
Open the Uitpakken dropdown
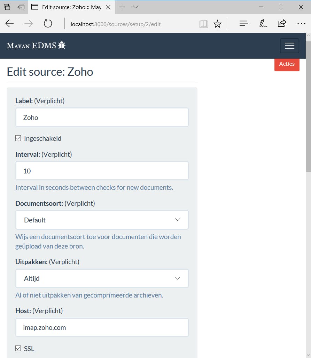point(102,278)
